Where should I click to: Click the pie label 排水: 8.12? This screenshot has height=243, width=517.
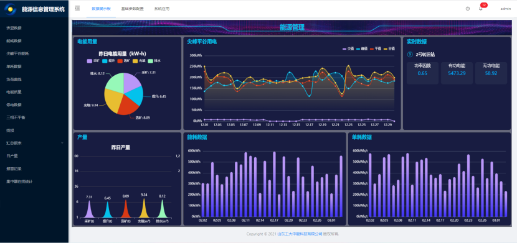[x=97, y=73]
